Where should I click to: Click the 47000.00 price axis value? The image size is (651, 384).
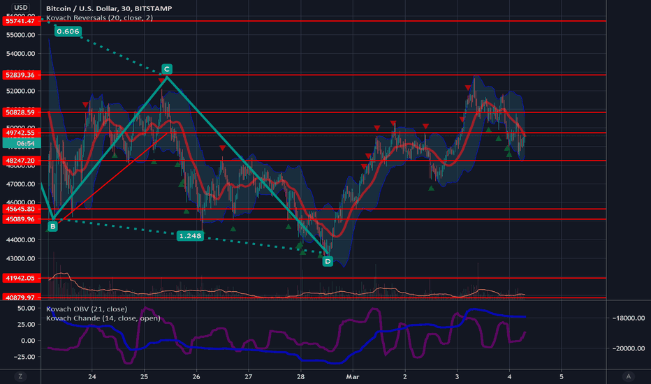pos(21,184)
